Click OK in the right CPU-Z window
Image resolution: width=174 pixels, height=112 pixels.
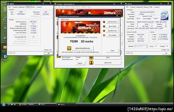pos(166,53)
